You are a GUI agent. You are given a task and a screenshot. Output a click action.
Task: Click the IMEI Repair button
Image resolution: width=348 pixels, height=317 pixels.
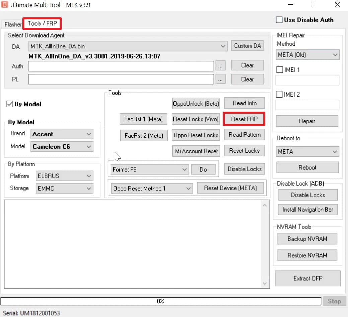pos(307,121)
